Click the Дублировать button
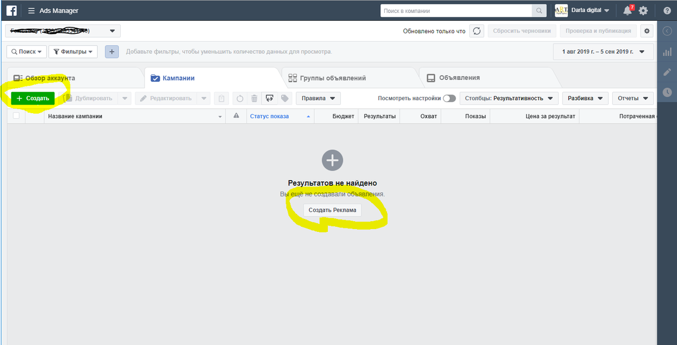Image resolution: width=677 pixels, height=345 pixels. [89, 98]
